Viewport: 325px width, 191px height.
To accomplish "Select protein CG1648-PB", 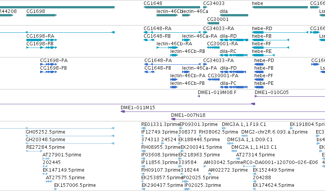I will tap(158, 68).
